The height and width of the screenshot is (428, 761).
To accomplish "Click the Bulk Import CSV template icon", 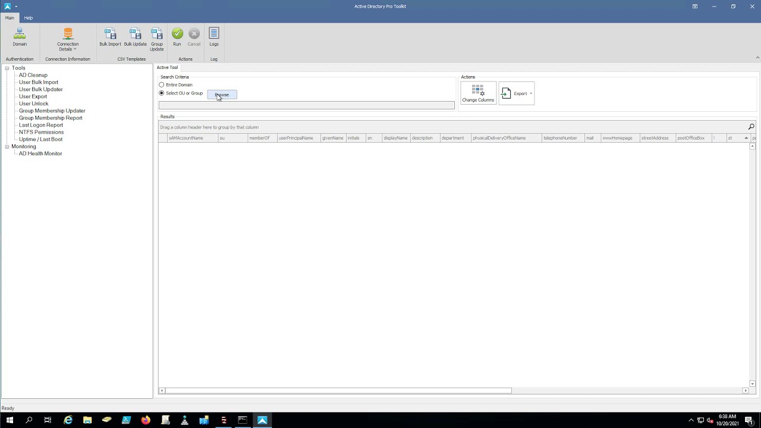I will [110, 37].
